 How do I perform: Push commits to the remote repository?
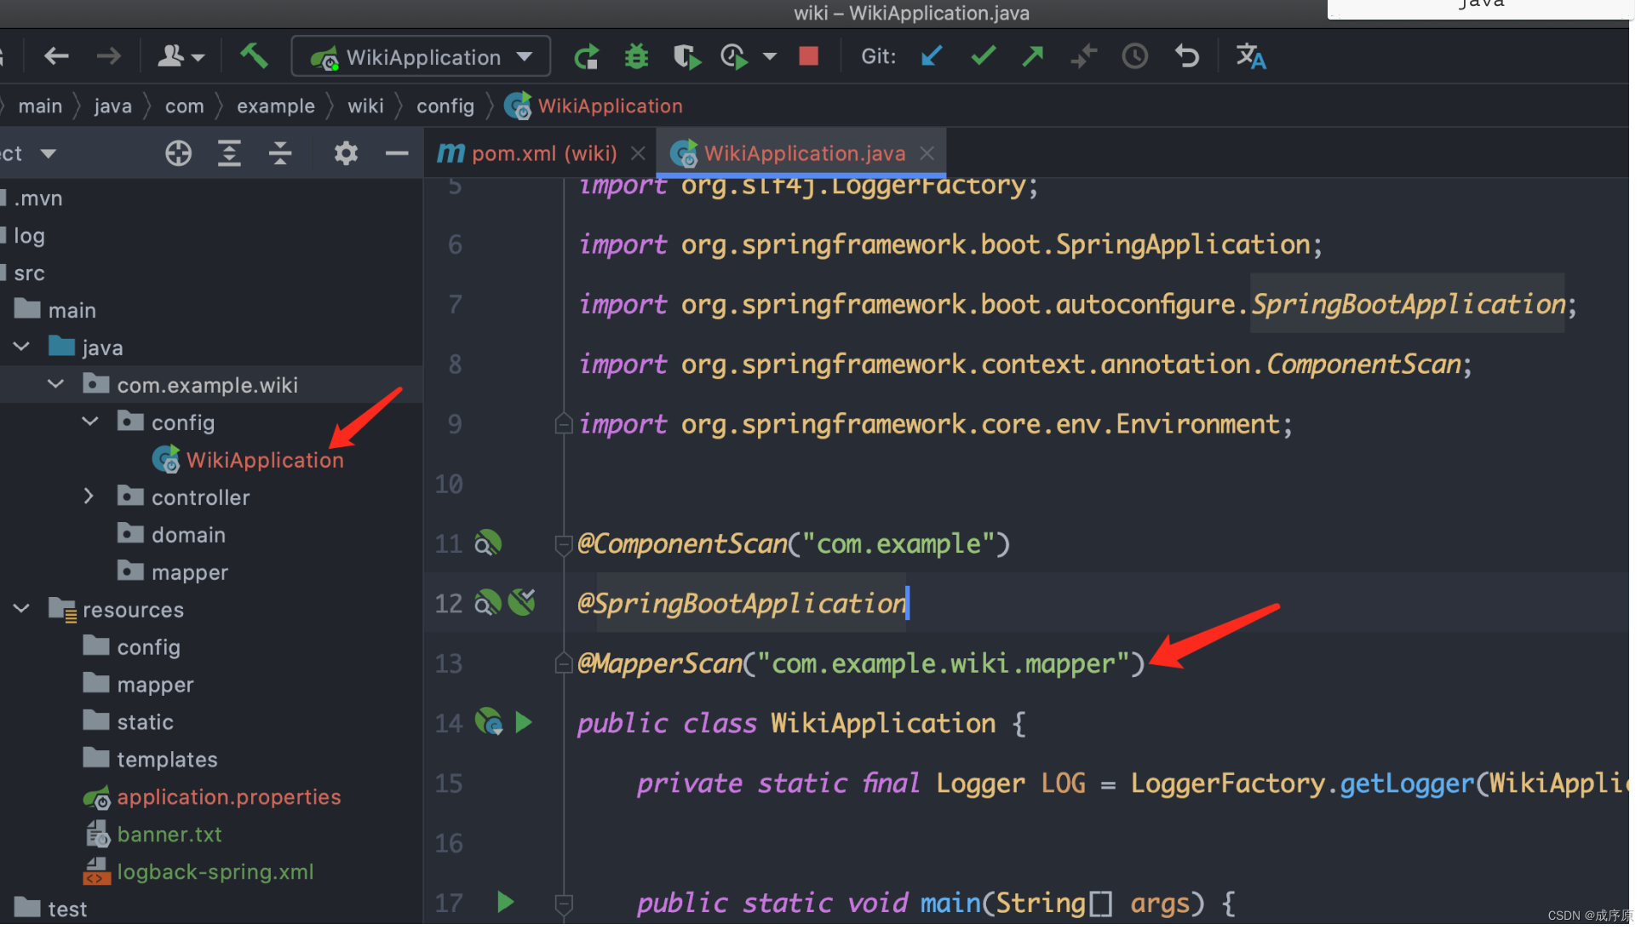point(1032,56)
